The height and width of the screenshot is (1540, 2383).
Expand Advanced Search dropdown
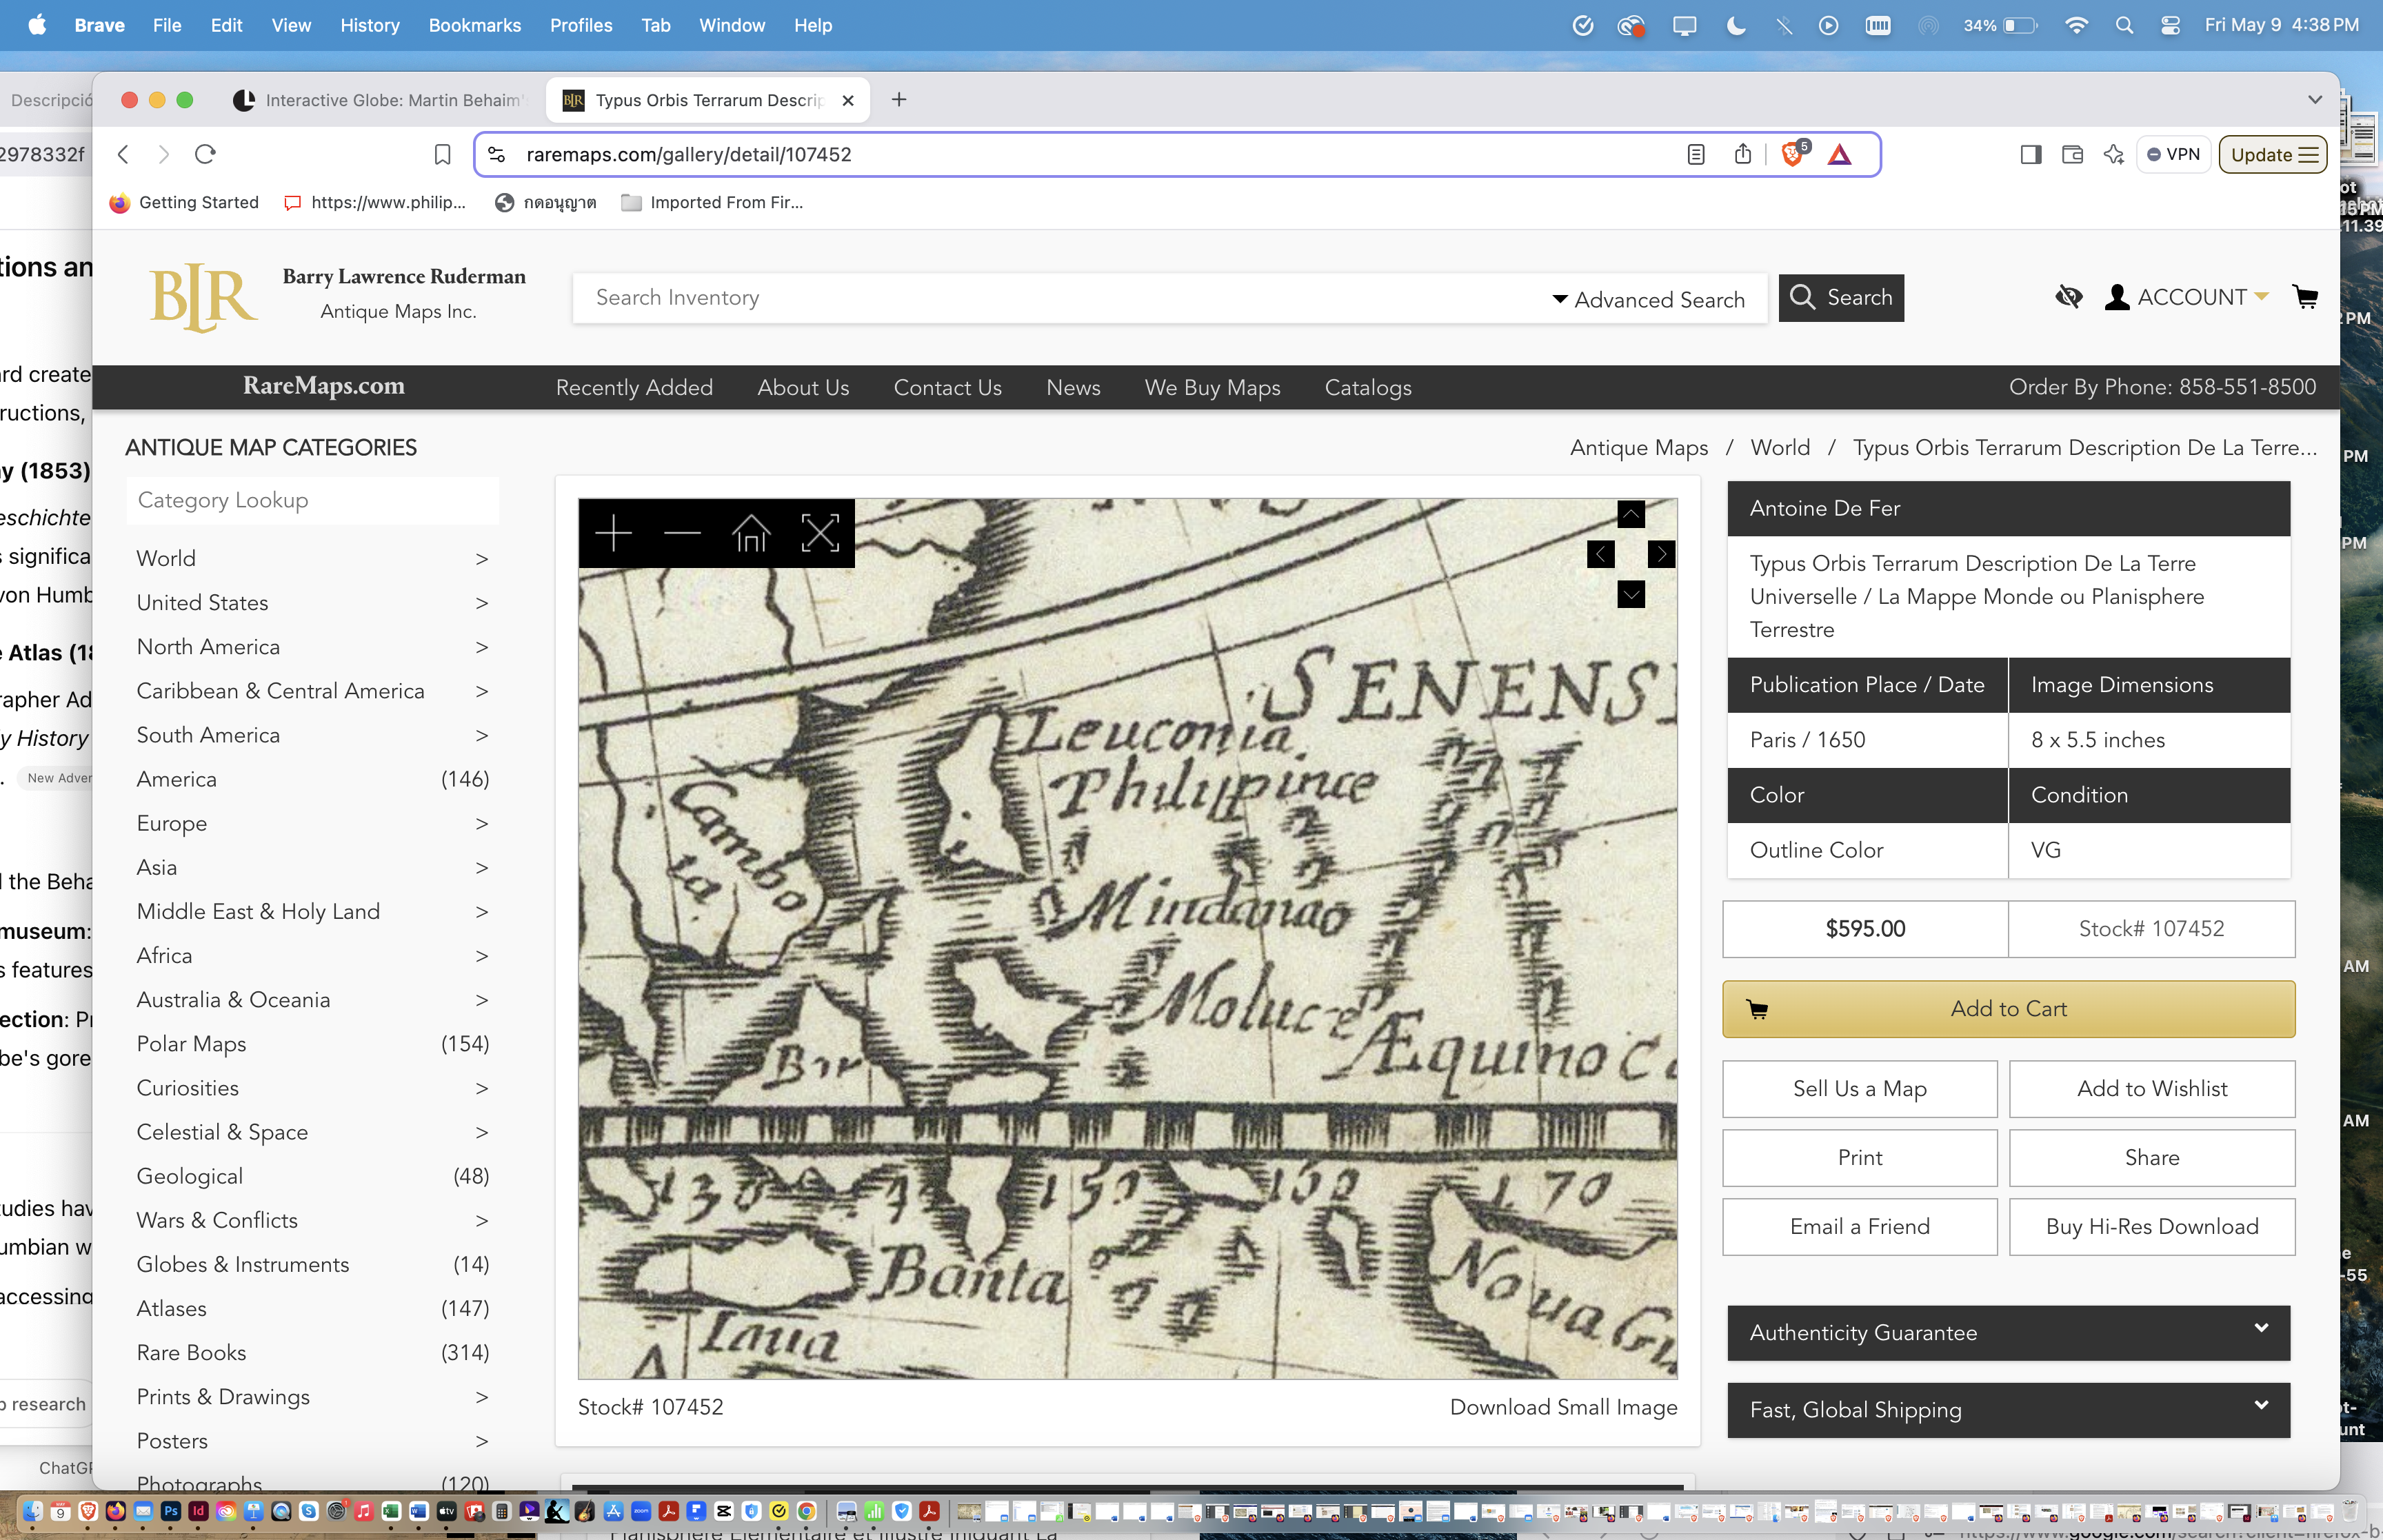[1648, 299]
